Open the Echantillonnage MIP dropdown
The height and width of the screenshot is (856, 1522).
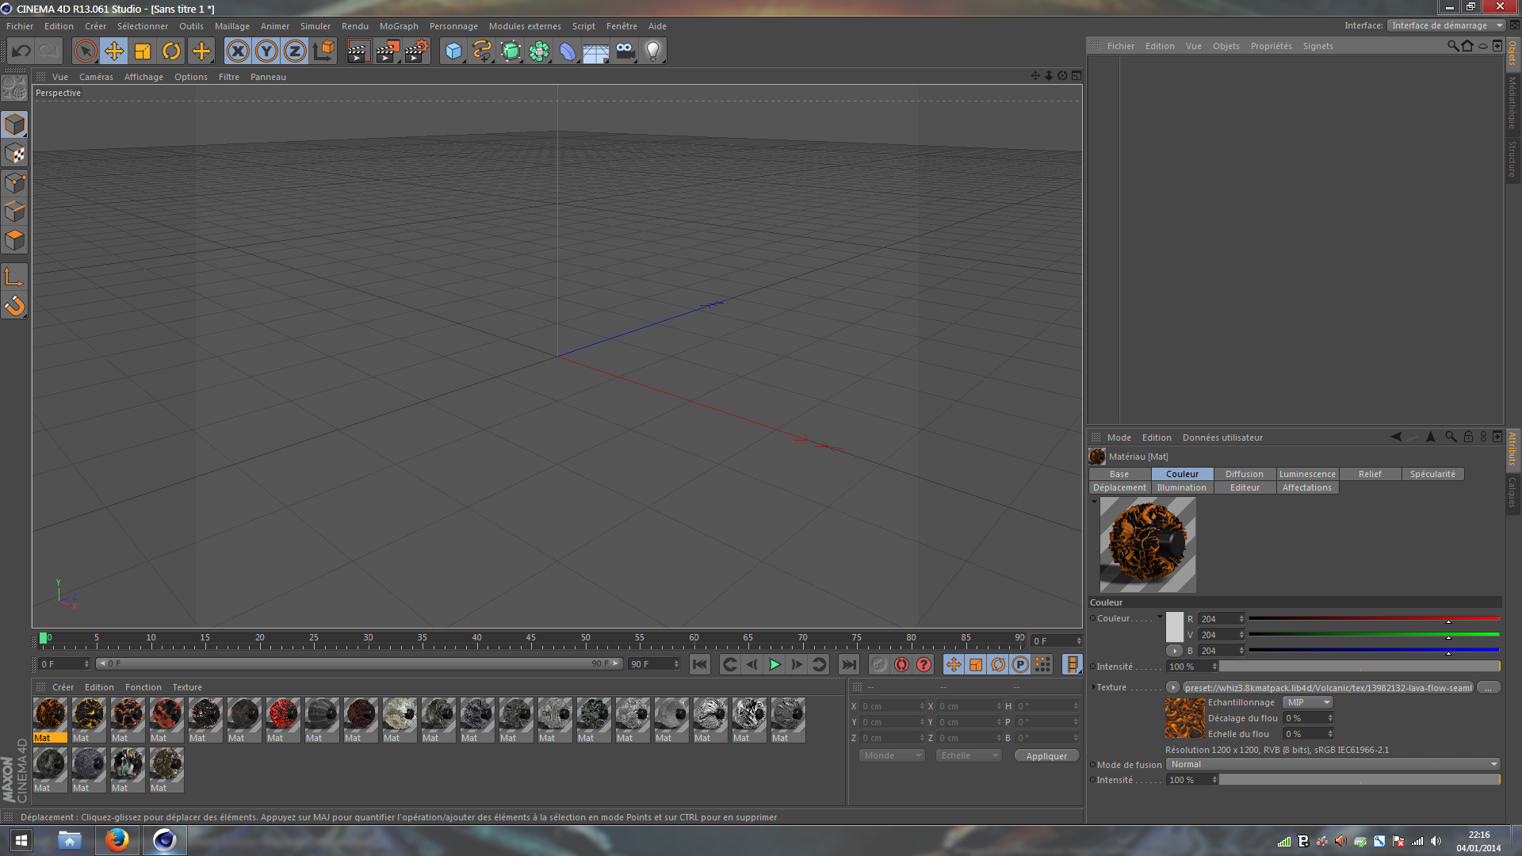click(x=1307, y=702)
